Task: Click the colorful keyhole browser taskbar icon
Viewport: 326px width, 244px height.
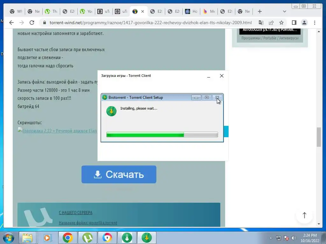Action: point(107,238)
